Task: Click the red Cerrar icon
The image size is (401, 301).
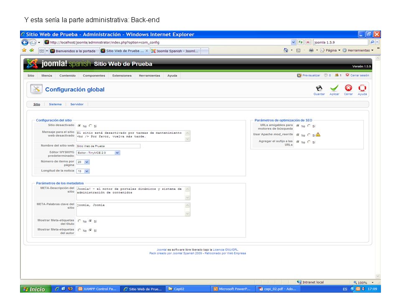Action: pos(348,88)
